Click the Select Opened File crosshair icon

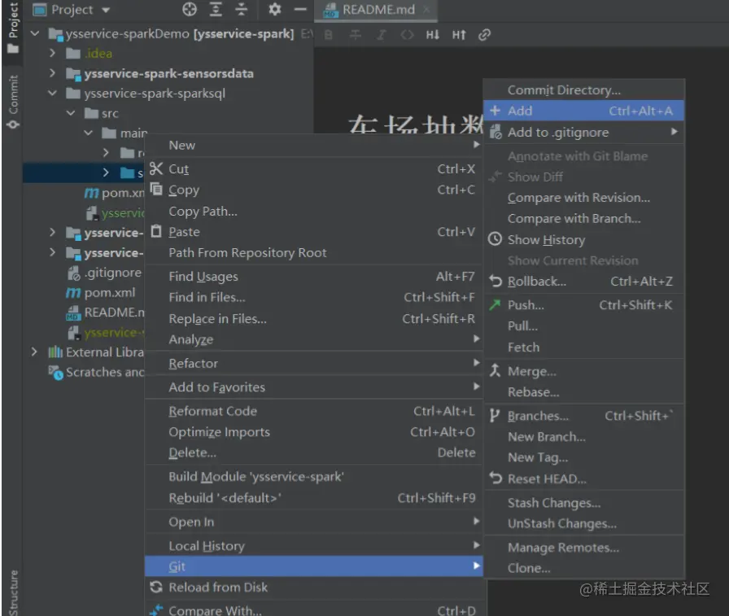click(x=190, y=9)
